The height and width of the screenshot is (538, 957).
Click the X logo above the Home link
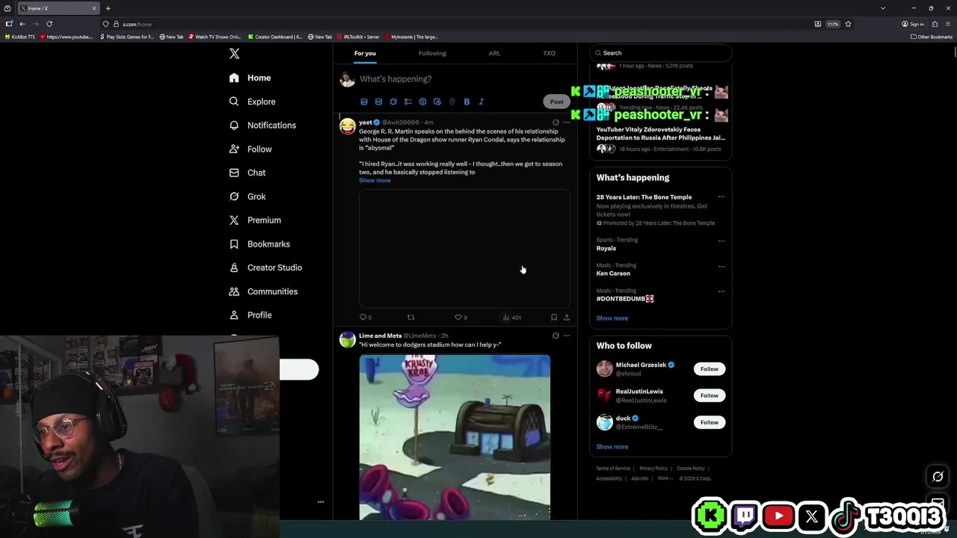pyautogui.click(x=234, y=54)
